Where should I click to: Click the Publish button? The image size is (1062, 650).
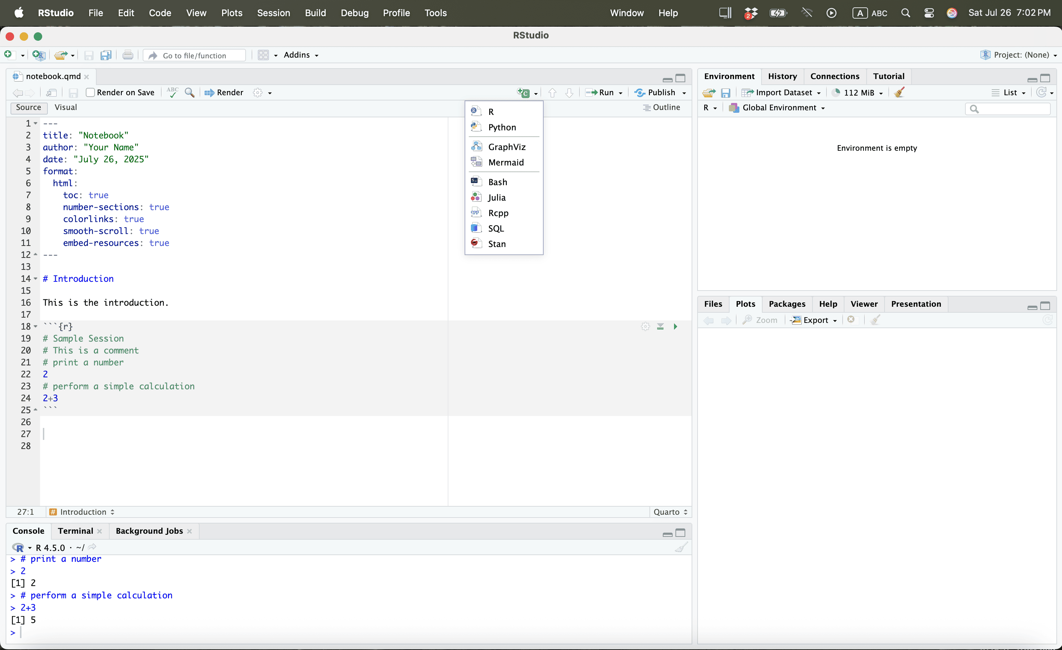(x=655, y=92)
